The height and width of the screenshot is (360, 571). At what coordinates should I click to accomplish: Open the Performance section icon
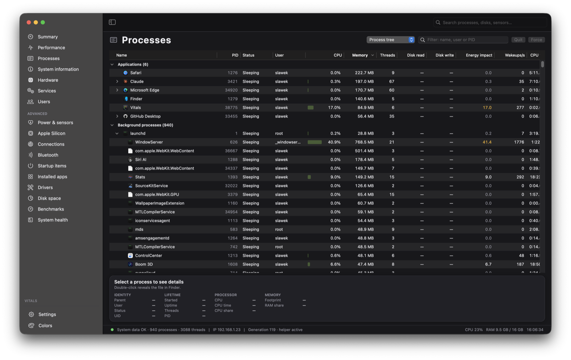click(x=31, y=47)
